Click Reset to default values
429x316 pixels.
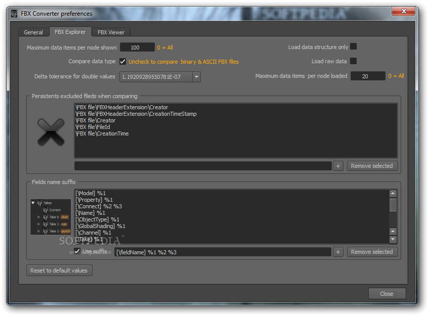[59, 270]
